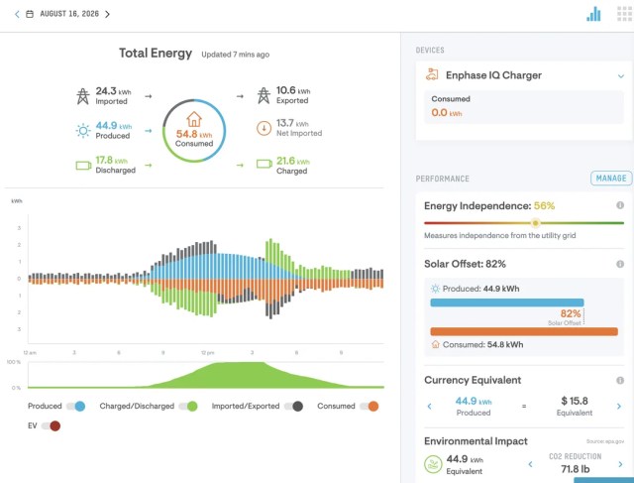Click the sun icon beside Produced in Total Energy
This screenshot has width=634, height=483.
[83, 131]
